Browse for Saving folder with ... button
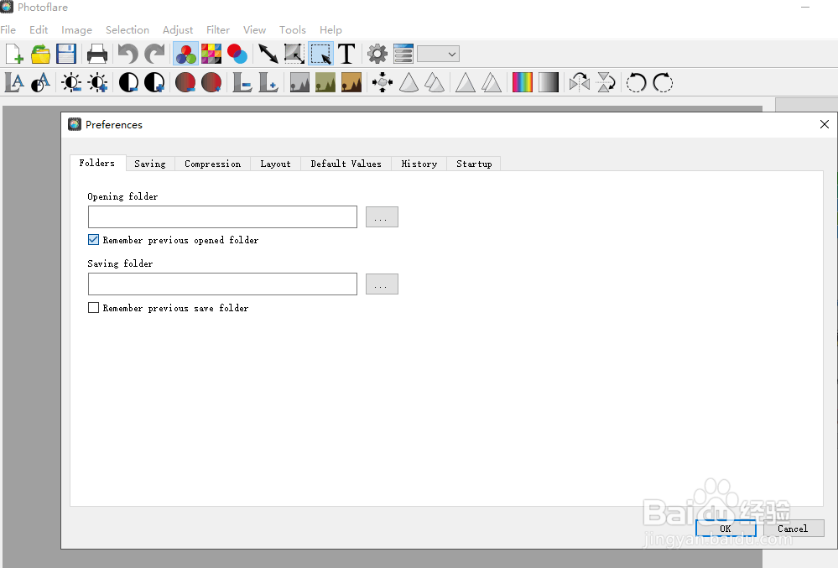This screenshot has width=838, height=568. [382, 284]
